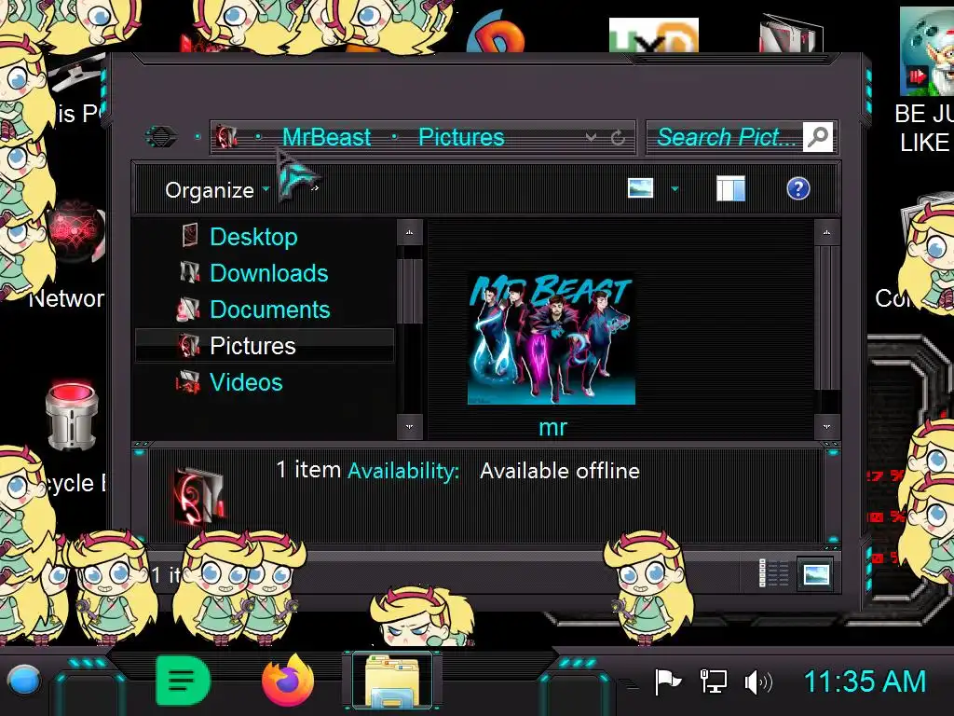Viewport: 954px width, 716px height.
Task: Select Desktop in navigation pane
Action: (253, 236)
